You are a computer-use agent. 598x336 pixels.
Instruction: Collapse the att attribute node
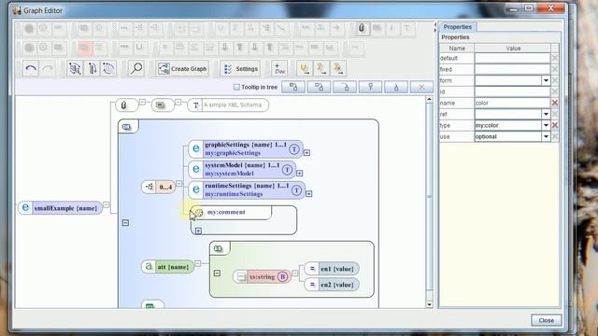point(197,263)
